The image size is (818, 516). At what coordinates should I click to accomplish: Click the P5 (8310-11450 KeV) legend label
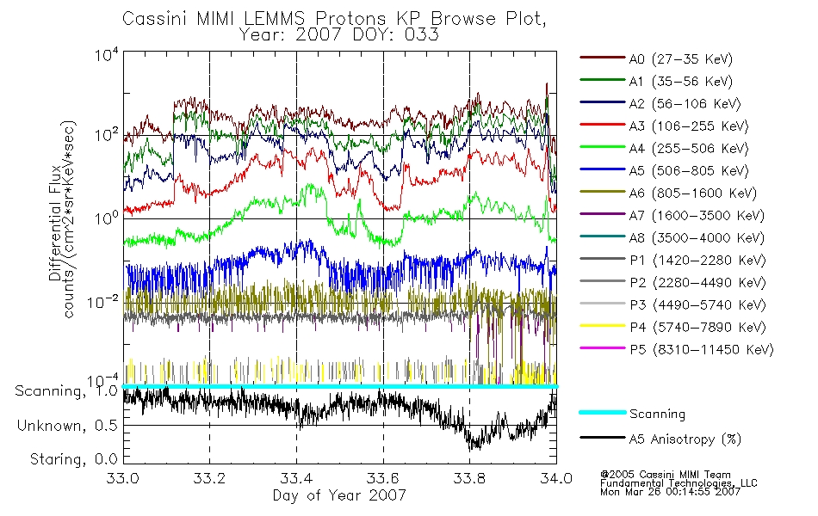(702, 349)
